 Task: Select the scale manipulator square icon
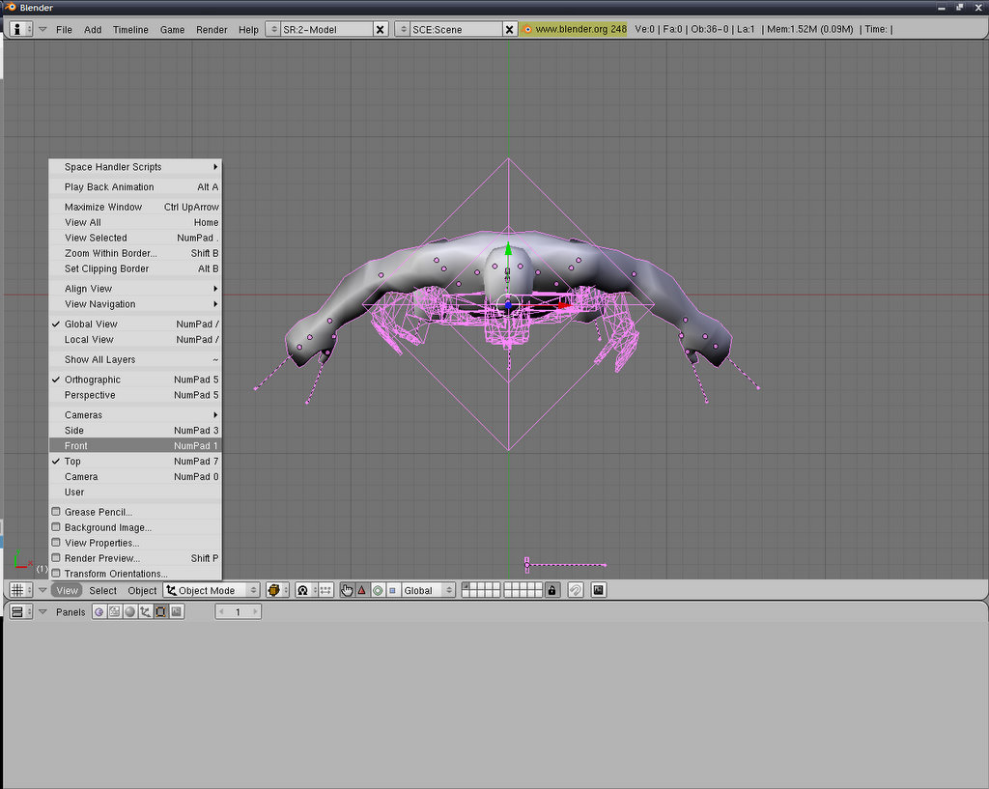pyautogui.click(x=392, y=590)
